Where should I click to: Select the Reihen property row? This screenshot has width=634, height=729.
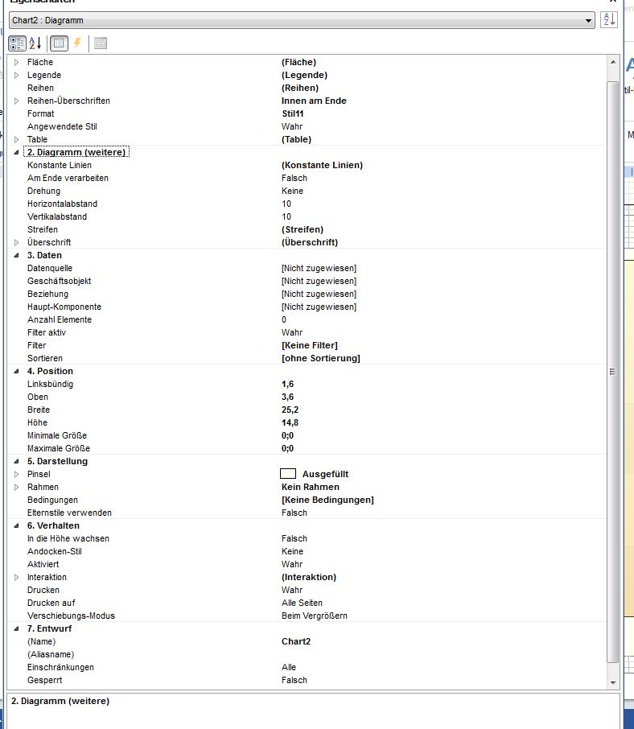tap(307, 88)
